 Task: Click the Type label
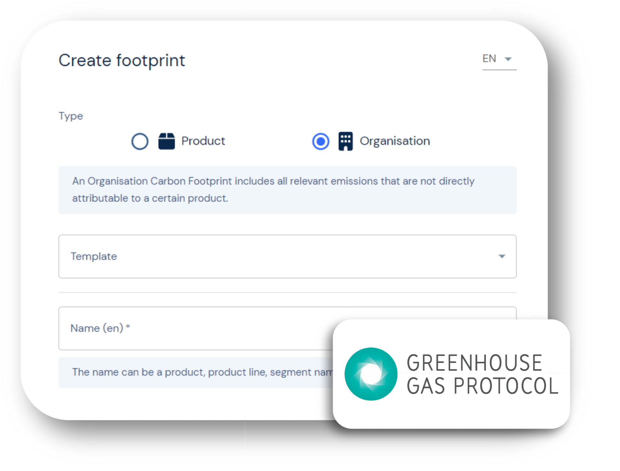(71, 116)
